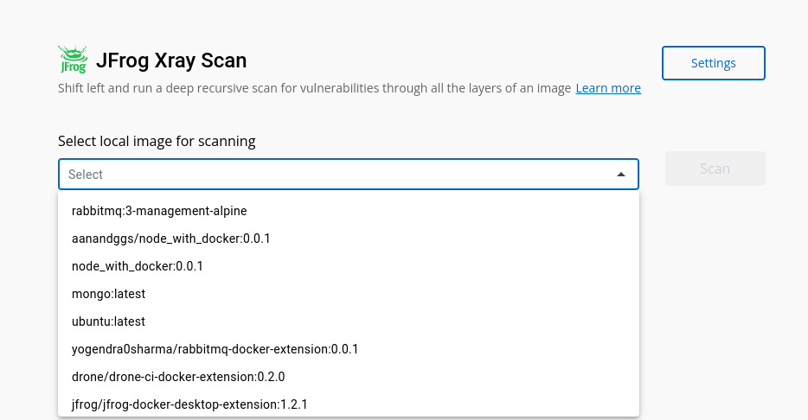Click the JFrog Xray Scan heading
This screenshot has width=808, height=420.
pyautogui.click(x=171, y=60)
